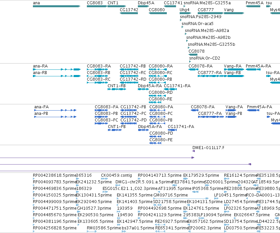Click snoRNA:Me28S-G3255b label
Image resolution: width=280 pixels, height=233 pixels.
pyautogui.click(x=212, y=44)
